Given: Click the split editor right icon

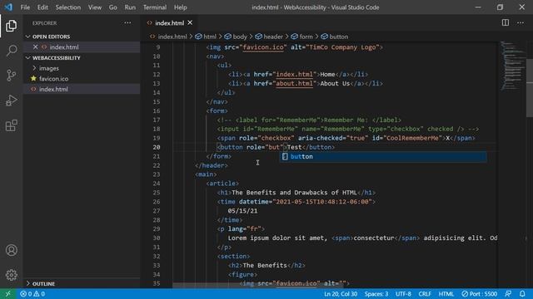Looking at the screenshot, I should click(506, 22).
